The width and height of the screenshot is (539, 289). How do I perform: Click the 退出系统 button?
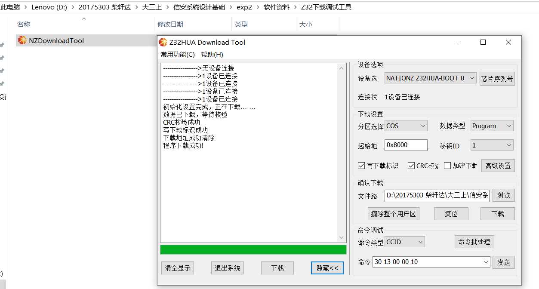pos(228,268)
